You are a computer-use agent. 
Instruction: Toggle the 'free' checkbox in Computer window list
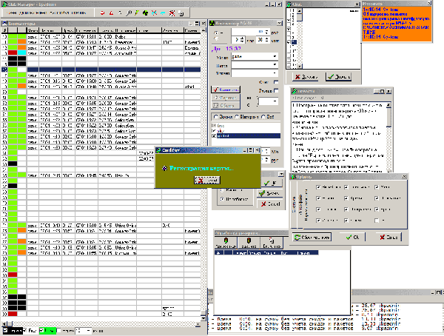(x=214, y=125)
